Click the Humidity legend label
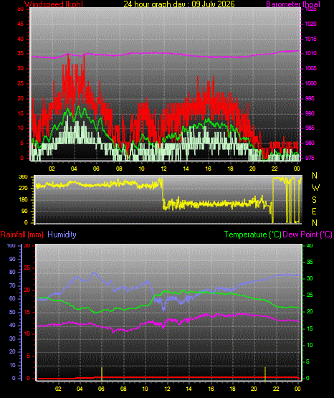 (62, 234)
